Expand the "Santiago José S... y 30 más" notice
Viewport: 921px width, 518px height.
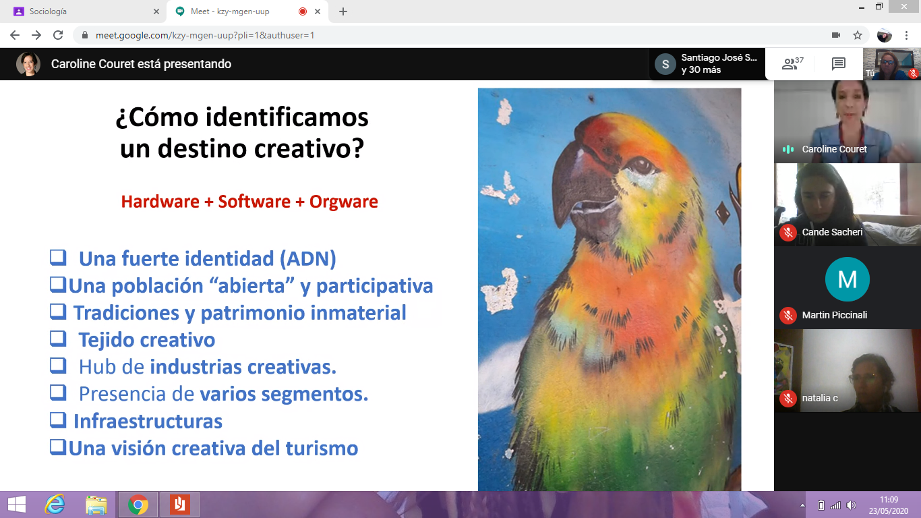[x=707, y=64]
